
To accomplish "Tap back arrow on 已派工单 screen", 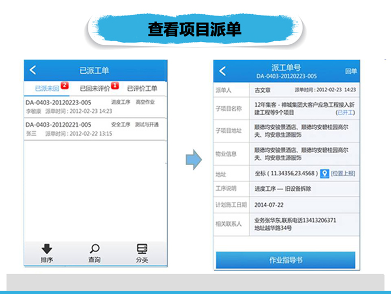I will (x=33, y=70).
